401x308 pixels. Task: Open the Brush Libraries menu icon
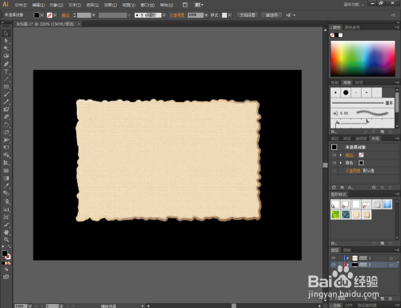[334, 132]
